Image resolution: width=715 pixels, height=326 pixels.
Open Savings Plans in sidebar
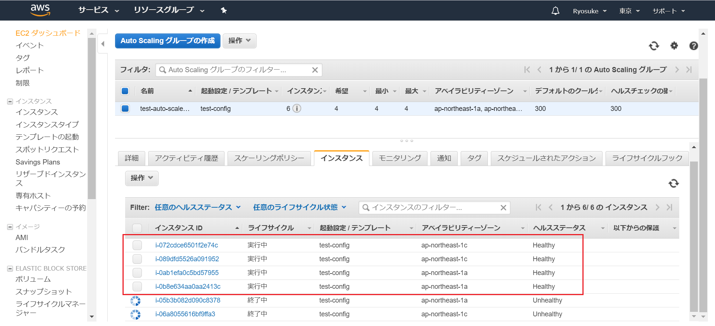[38, 162]
